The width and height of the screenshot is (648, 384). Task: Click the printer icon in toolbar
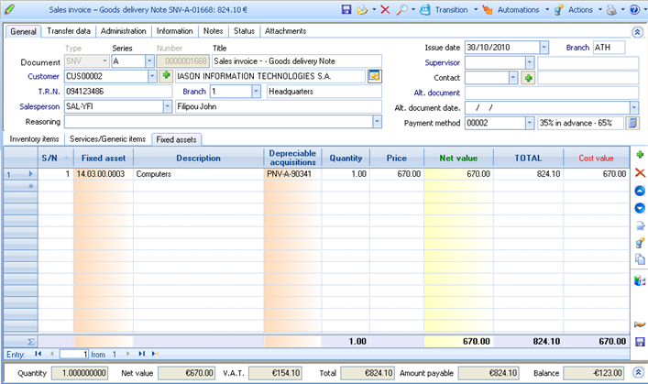point(611,9)
